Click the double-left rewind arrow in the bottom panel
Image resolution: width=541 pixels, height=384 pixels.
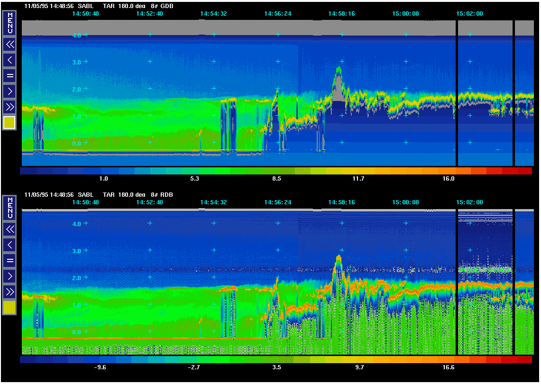pyautogui.click(x=9, y=230)
